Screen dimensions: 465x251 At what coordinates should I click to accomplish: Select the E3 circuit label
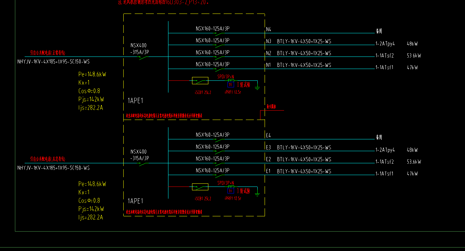pos(268,148)
